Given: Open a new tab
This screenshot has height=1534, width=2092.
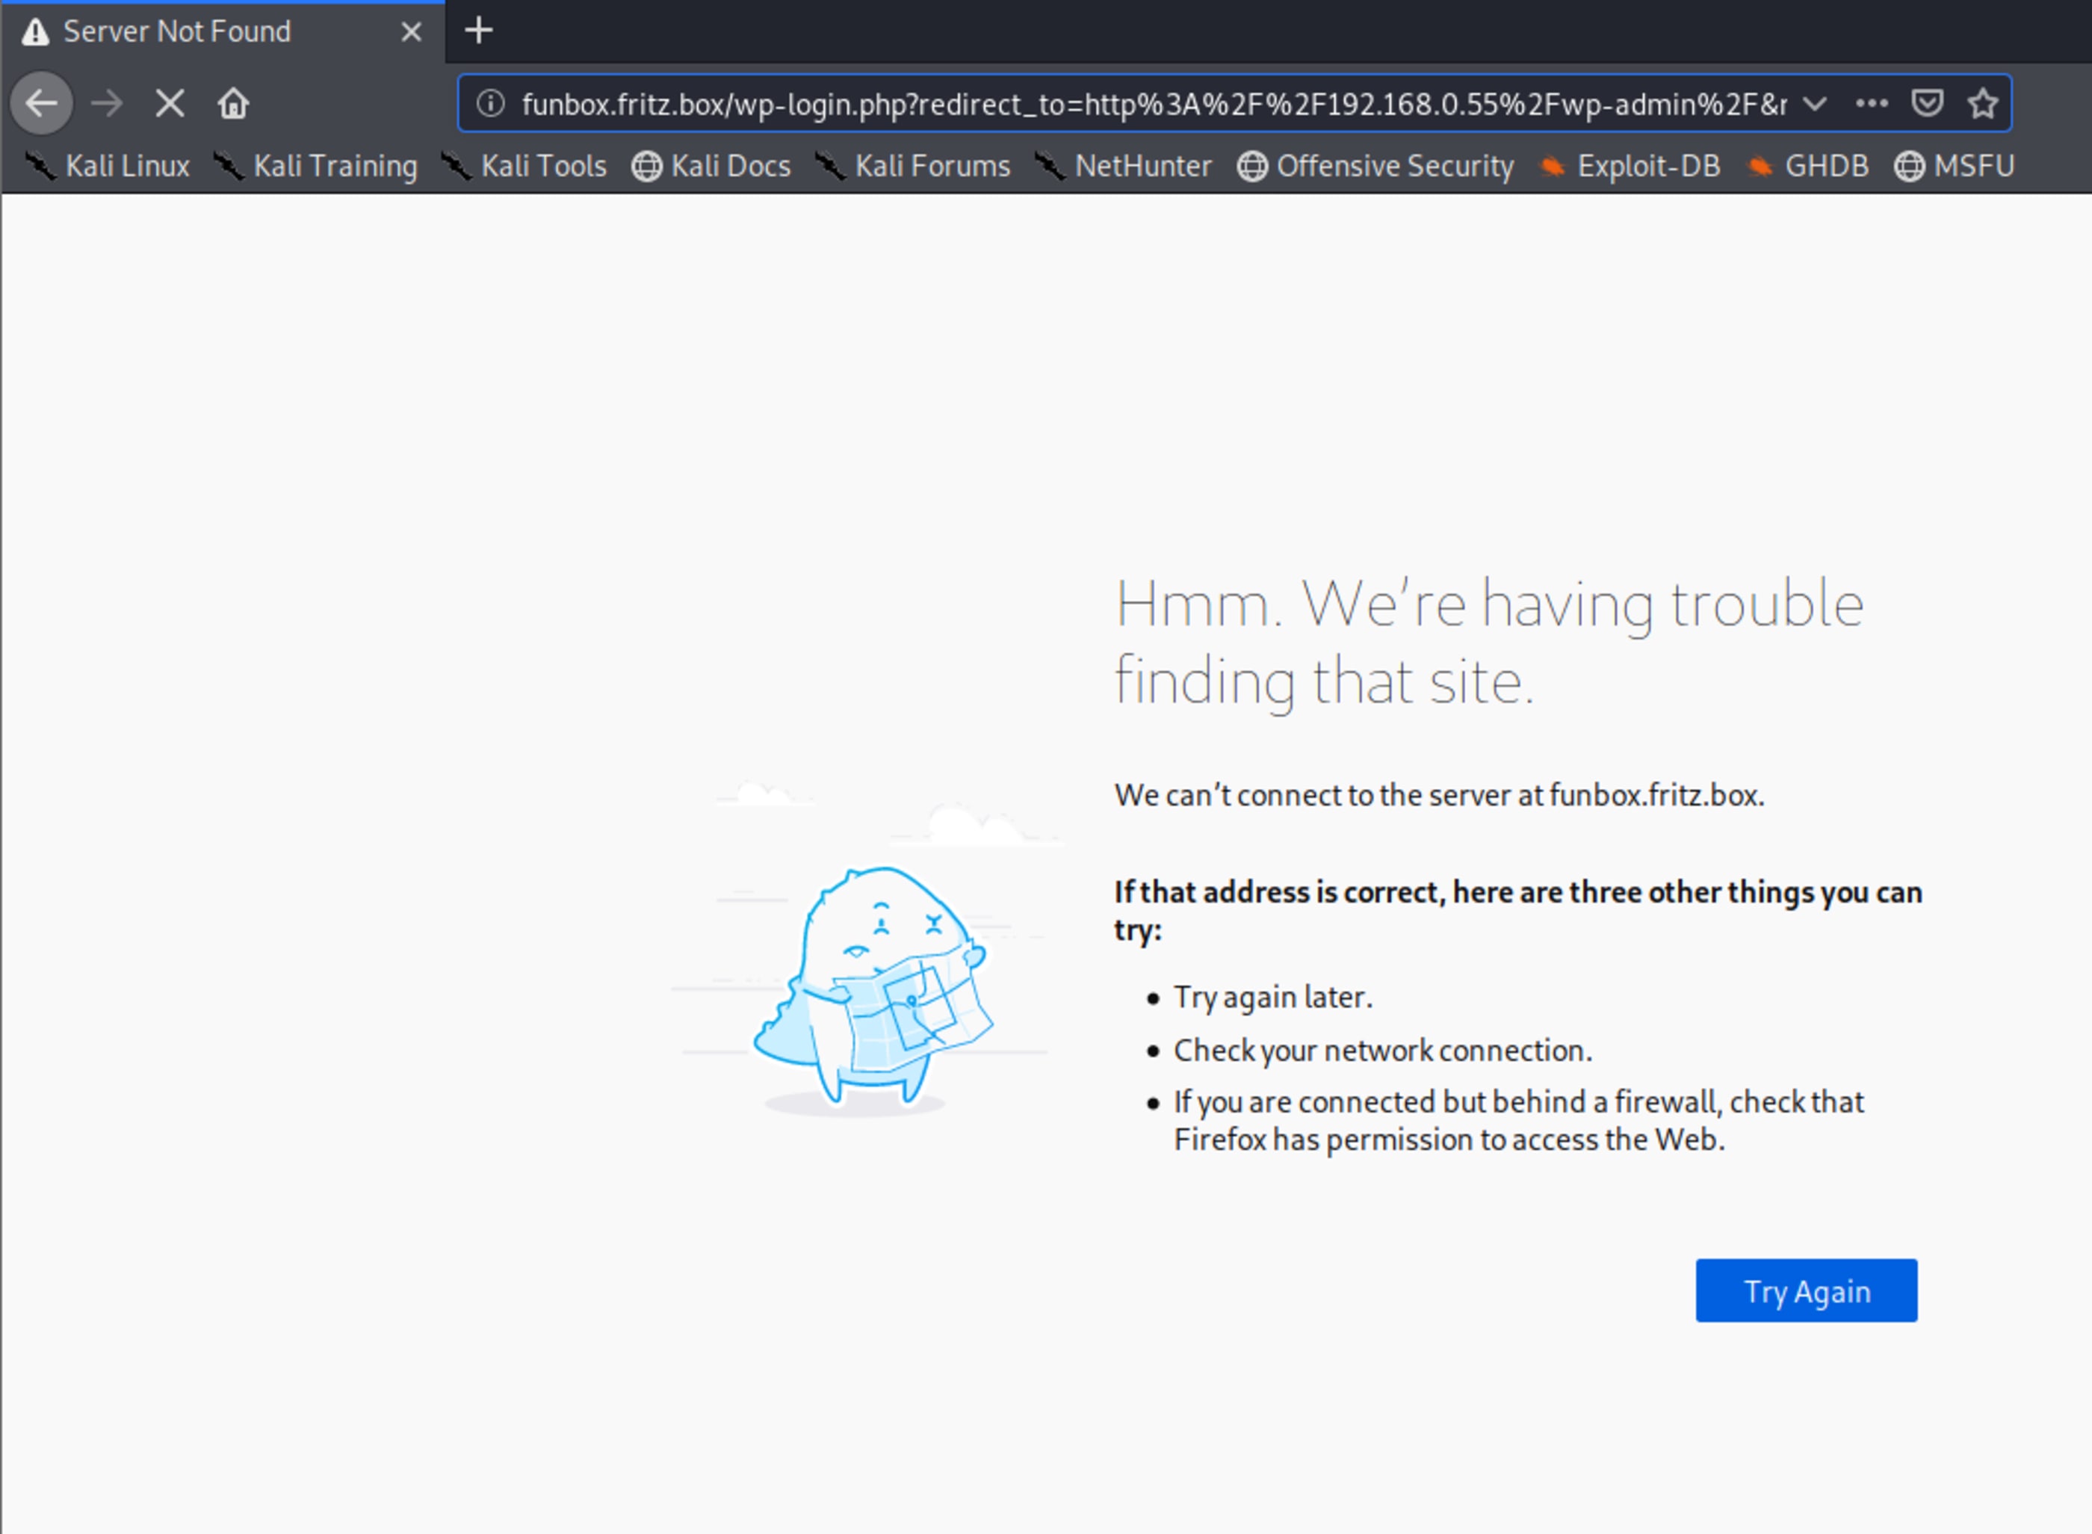Looking at the screenshot, I should point(478,31).
